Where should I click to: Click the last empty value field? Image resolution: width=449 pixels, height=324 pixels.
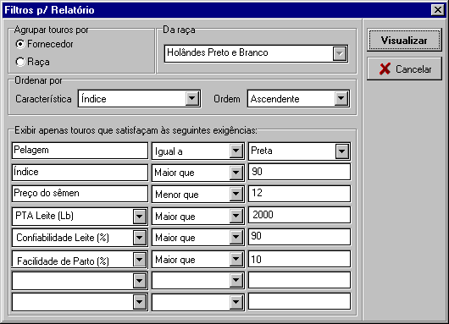(x=299, y=301)
